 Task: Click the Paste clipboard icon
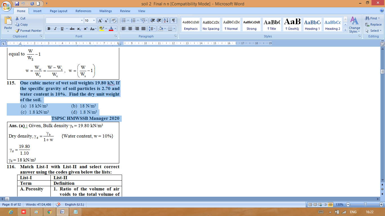click(8, 21)
